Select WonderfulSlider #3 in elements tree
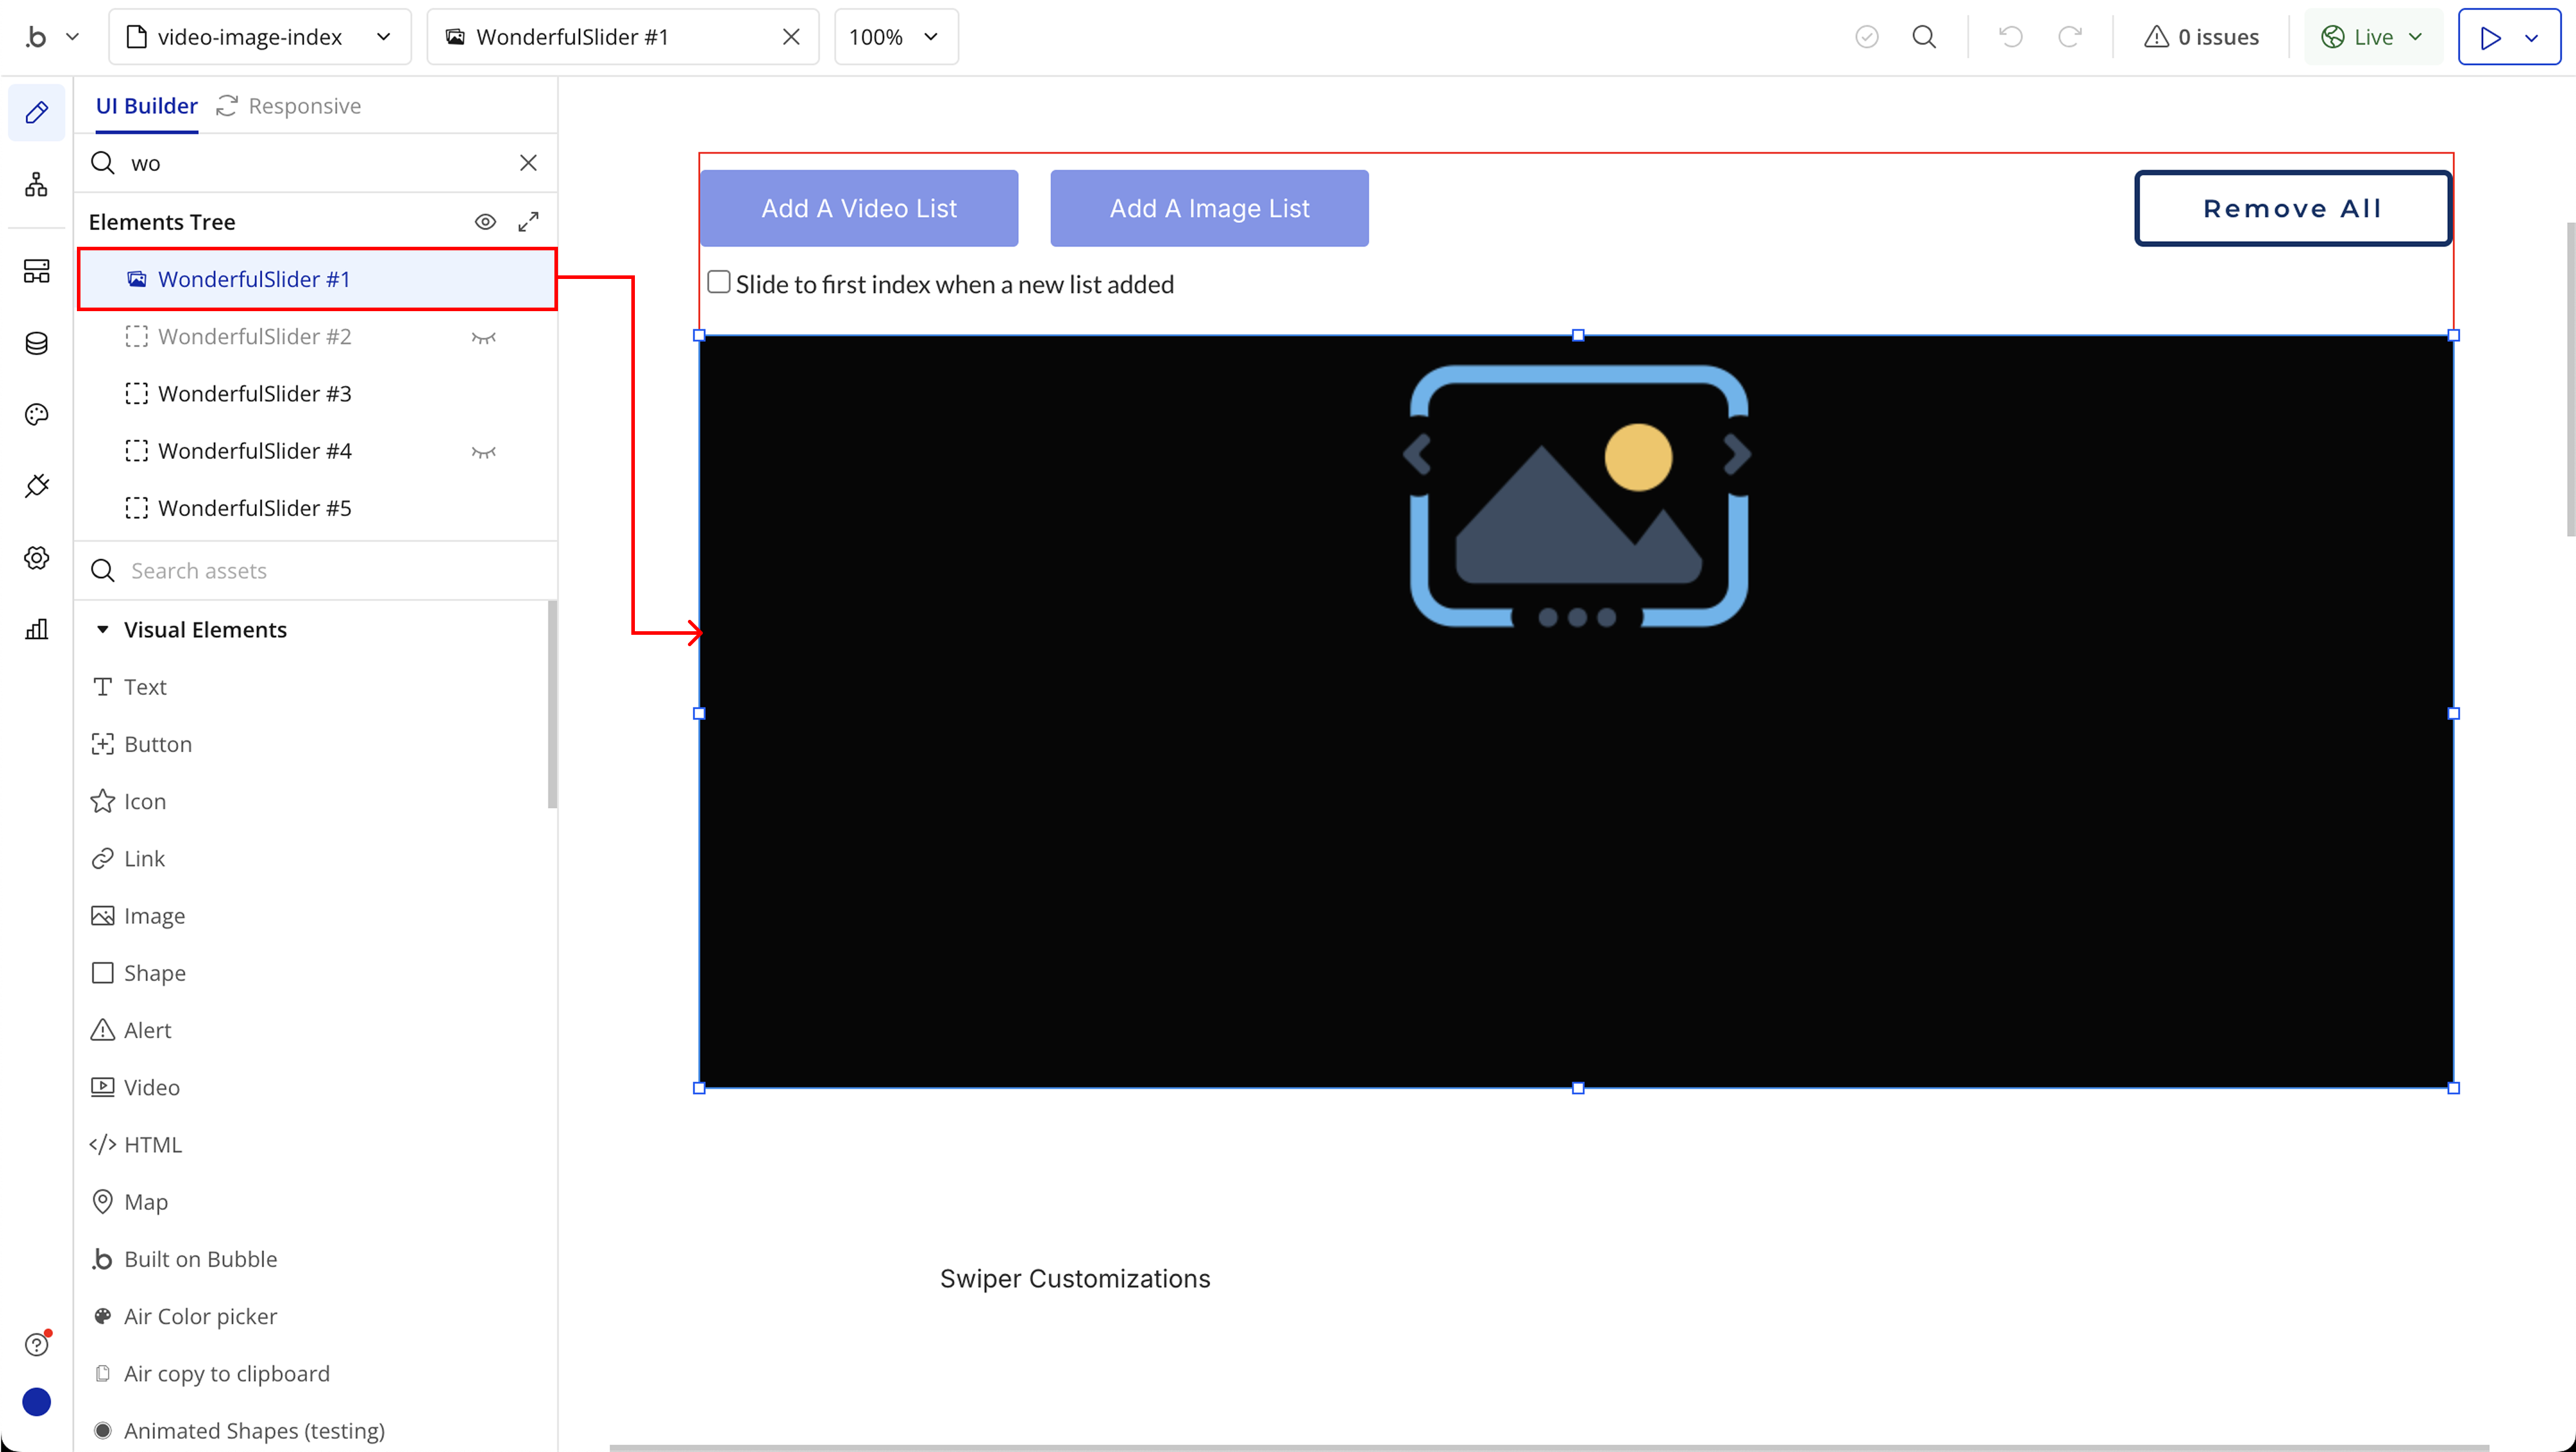The height and width of the screenshot is (1452, 2576). [x=254, y=394]
